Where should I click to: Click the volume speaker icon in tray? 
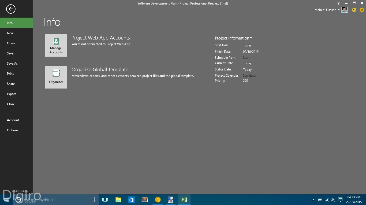333,200
